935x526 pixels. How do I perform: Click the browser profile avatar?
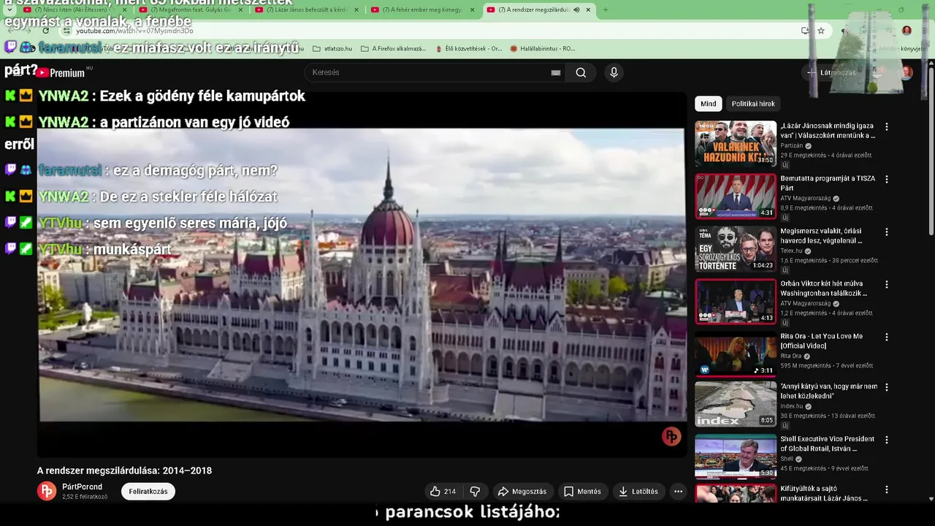[x=907, y=31]
